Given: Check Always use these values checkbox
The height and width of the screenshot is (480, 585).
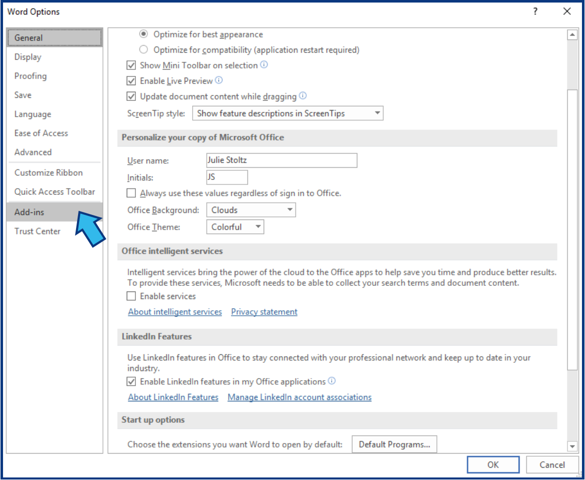Looking at the screenshot, I should 131,193.
